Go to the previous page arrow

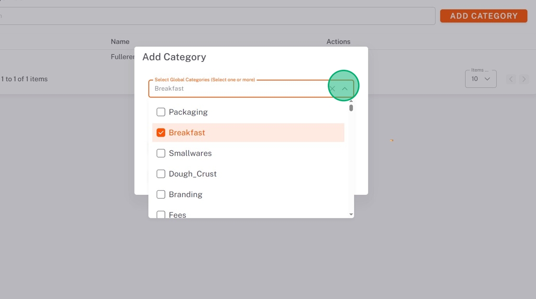tap(511, 79)
